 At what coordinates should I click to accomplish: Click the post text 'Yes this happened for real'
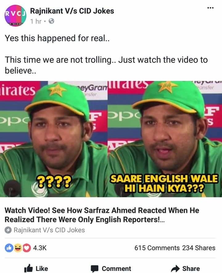(57, 38)
